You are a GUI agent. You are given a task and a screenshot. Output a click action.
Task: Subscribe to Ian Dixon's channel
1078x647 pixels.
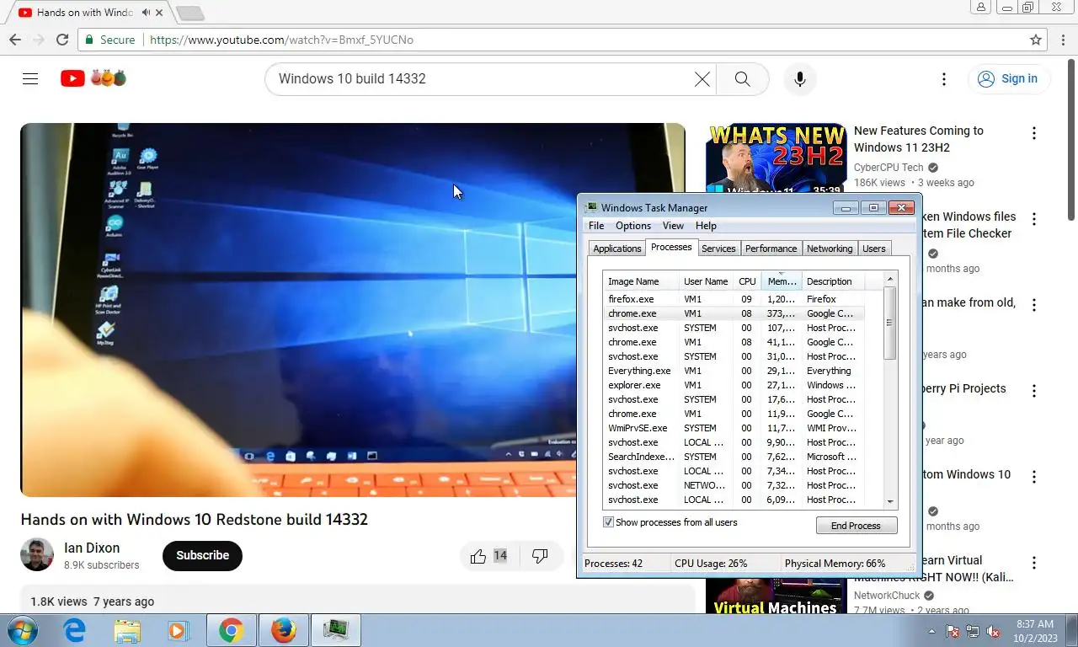(202, 555)
